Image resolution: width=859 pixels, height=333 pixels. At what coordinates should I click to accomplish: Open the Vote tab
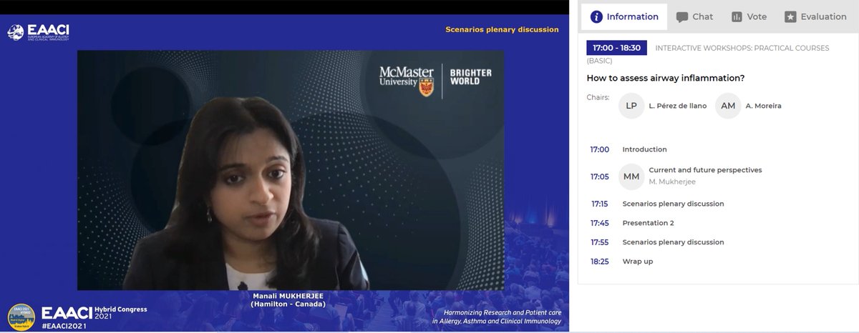(x=748, y=16)
